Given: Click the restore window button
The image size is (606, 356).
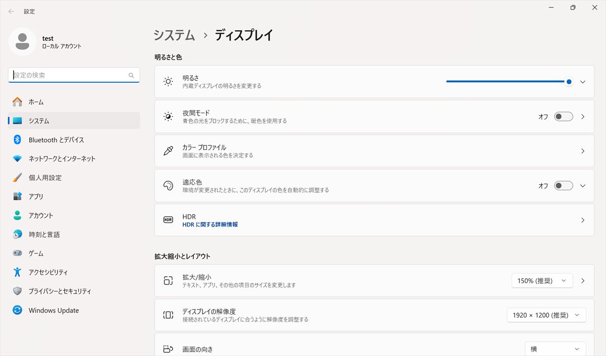Looking at the screenshot, I should [573, 8].
